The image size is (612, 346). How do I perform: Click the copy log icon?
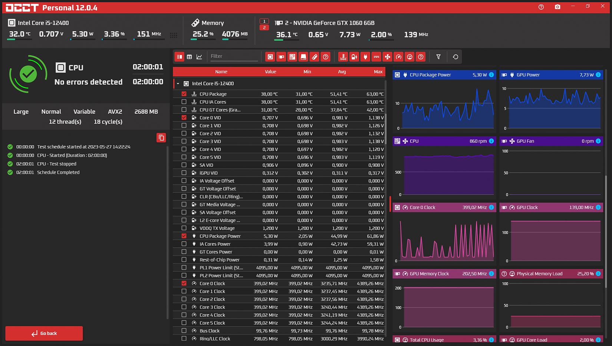(x=161, y=138)
